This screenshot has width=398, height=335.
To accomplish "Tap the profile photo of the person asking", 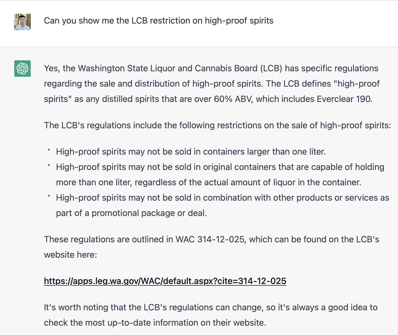I will [23, 22].
